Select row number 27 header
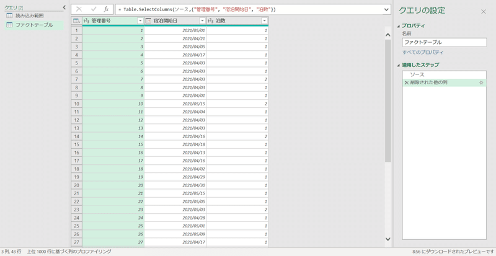Image resolution: width=496 pixels, height=256 pixels. 76,242
